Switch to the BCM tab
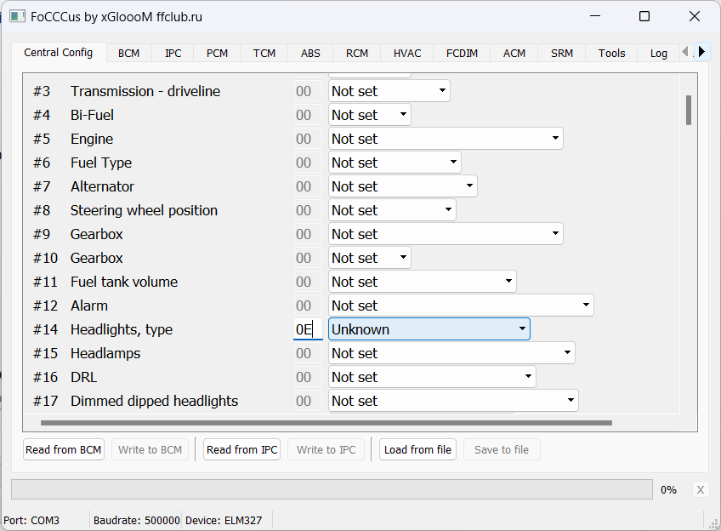 pos(128,54)
